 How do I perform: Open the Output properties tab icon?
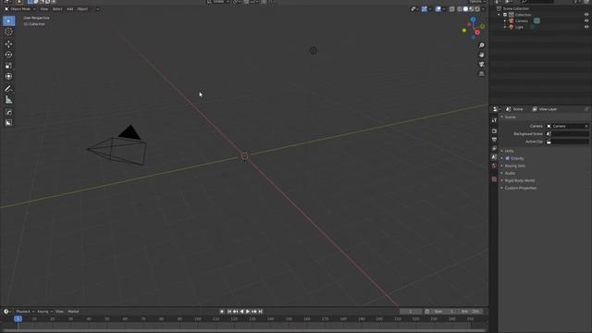pos(494,140)
